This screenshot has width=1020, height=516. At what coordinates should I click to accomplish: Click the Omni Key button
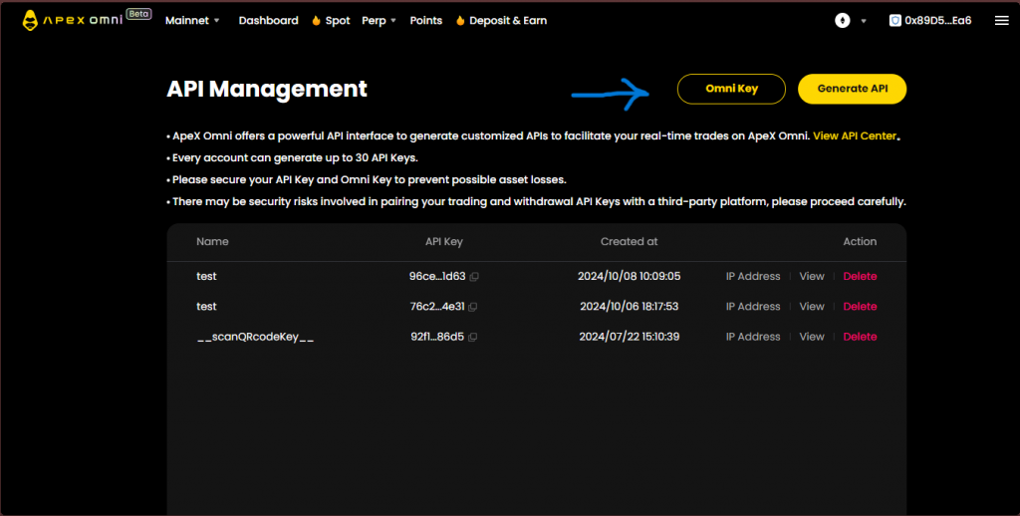click(731, 89)
